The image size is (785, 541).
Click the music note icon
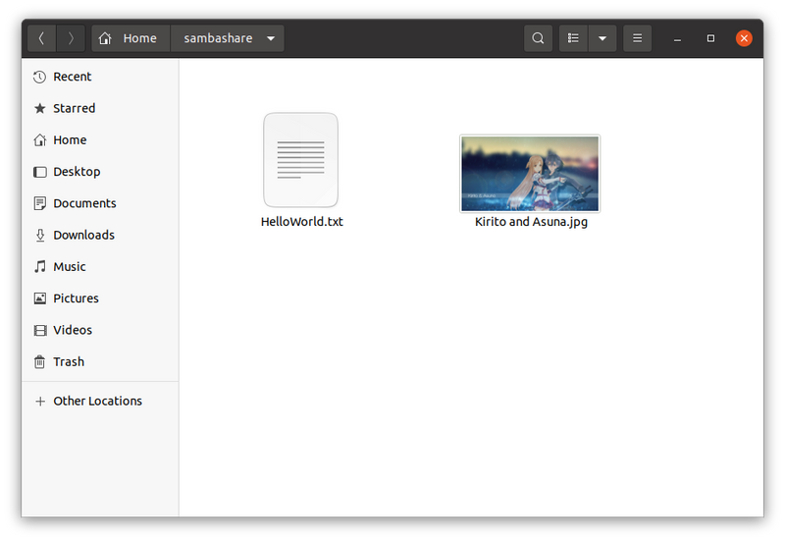click(39, 266)
